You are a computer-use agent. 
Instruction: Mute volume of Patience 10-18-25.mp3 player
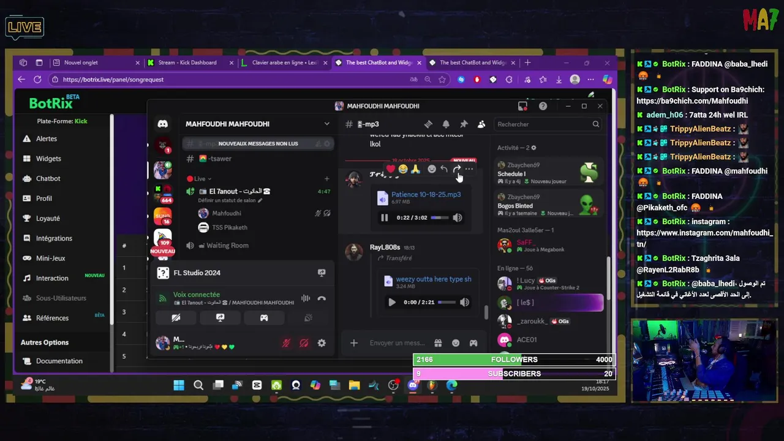(x=458, y=217)
